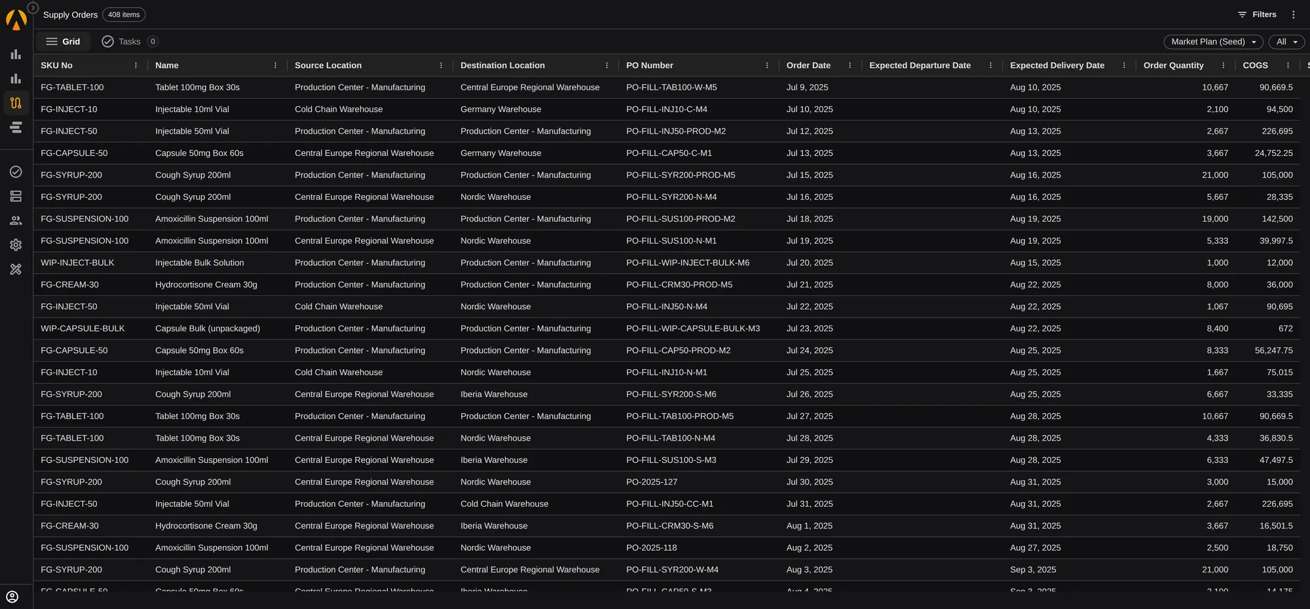Select PO-FILL-TAB100-W-M5 cell

tap(671, 87)
